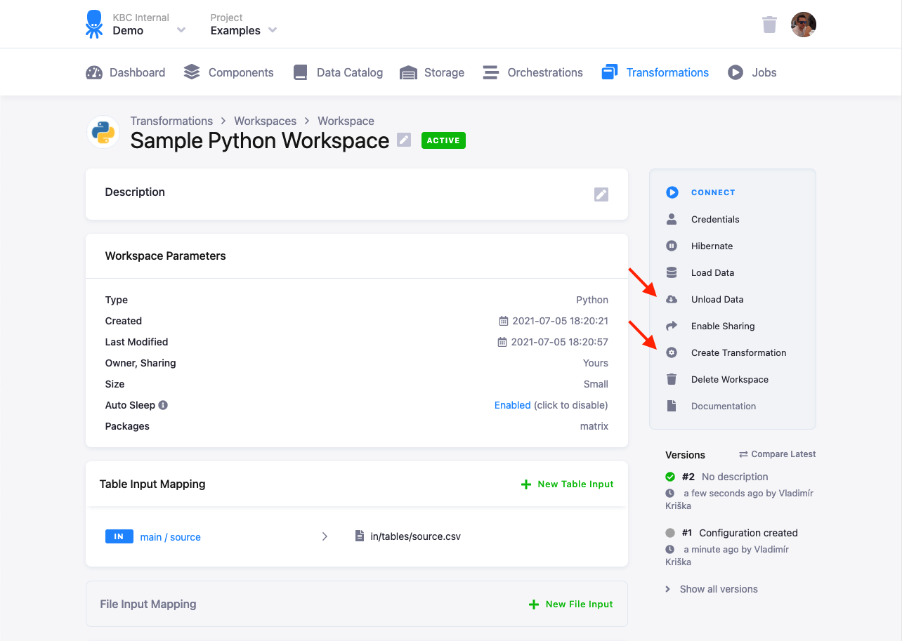The image size is (902, 641).
Task: Add a New File Input
Action: (570, 604)
